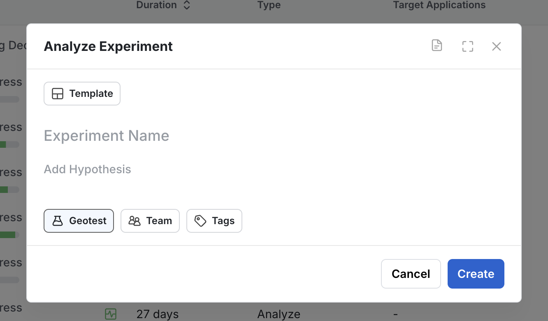The image size is (548, 321).
Task: Click the Type column header
Action: click(269, 5)
